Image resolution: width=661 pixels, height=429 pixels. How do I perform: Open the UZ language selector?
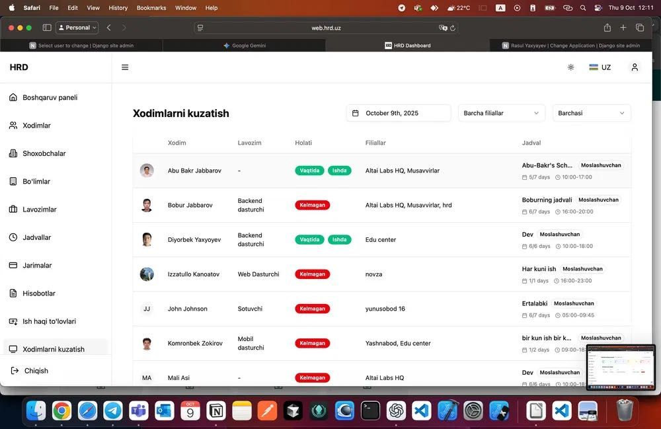[x=600, y=67]
